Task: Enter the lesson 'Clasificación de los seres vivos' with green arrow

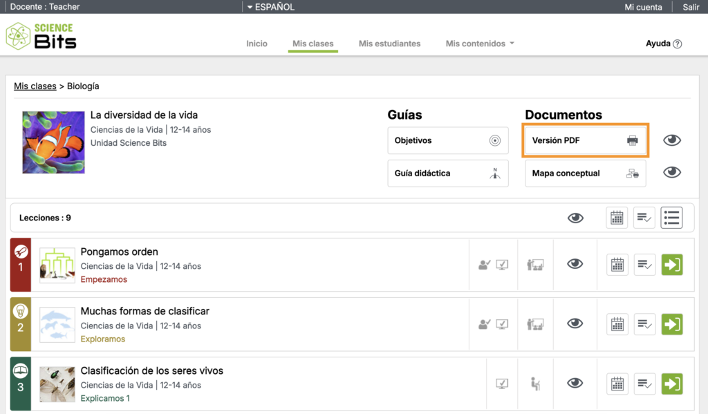Action: coord(671,384)
